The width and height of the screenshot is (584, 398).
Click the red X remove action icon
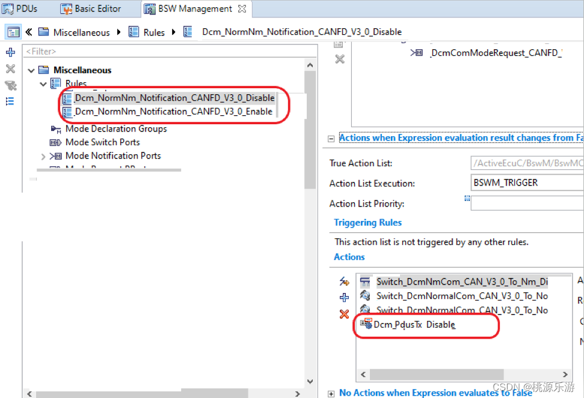point(344,315)
